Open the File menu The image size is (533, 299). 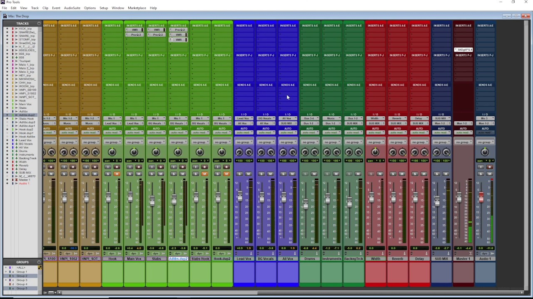(4, 8)
